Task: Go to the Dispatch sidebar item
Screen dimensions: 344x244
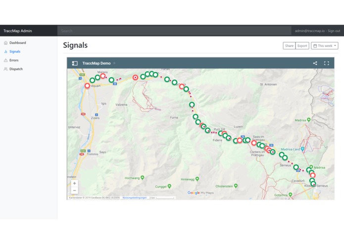Action: click(16, 69)
